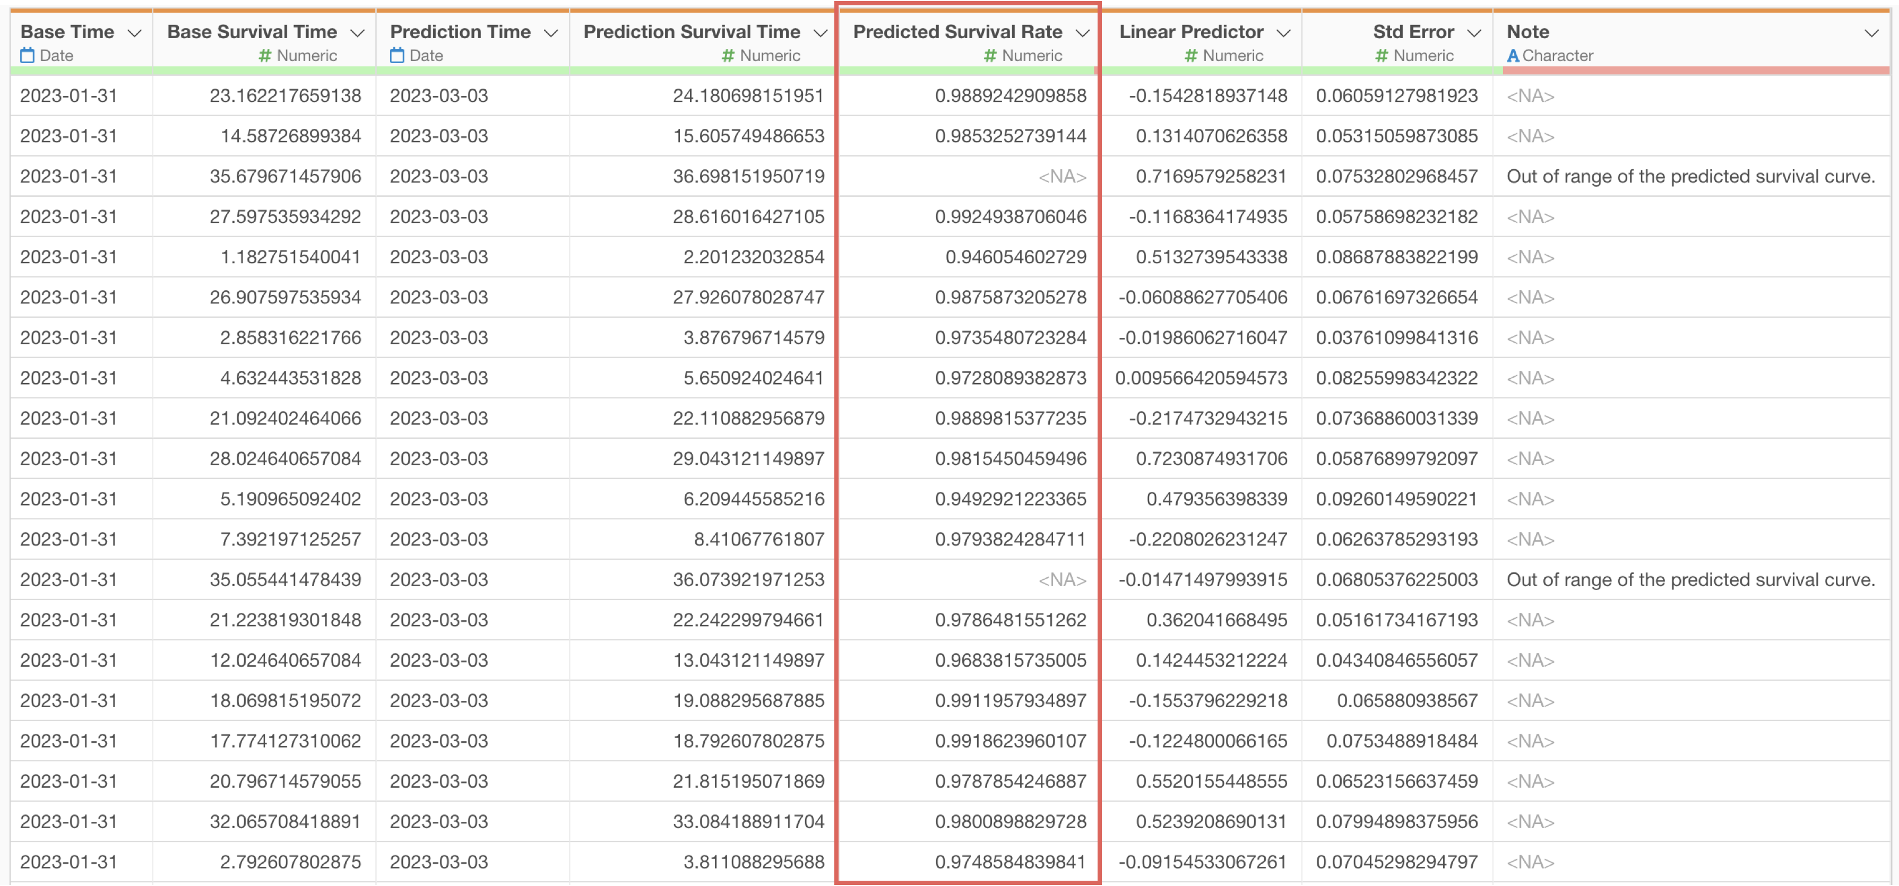Click Base Survival Time value 23.162217659138
The width and height of the screenshot is (1899, 886).
286,96
